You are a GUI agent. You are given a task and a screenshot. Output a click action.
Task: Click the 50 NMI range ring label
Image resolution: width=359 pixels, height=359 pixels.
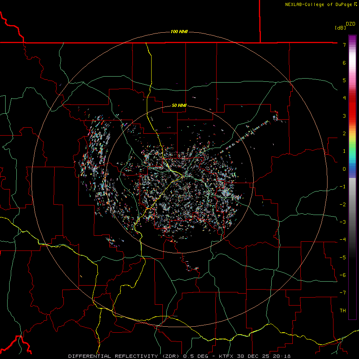(179, 105)
